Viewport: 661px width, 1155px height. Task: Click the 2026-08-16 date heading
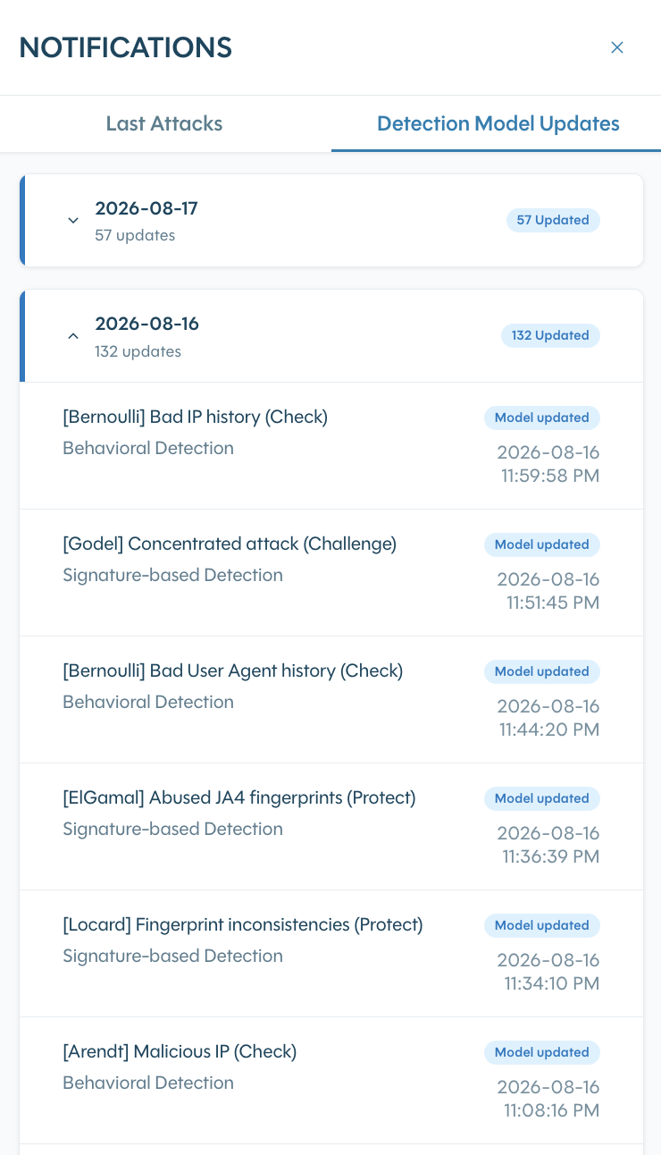click(x=147, y=324)
